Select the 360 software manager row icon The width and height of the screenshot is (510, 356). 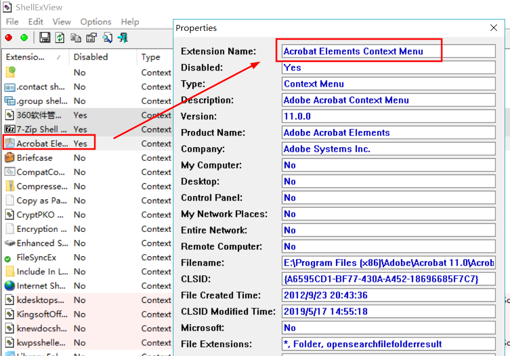point(10,115)
